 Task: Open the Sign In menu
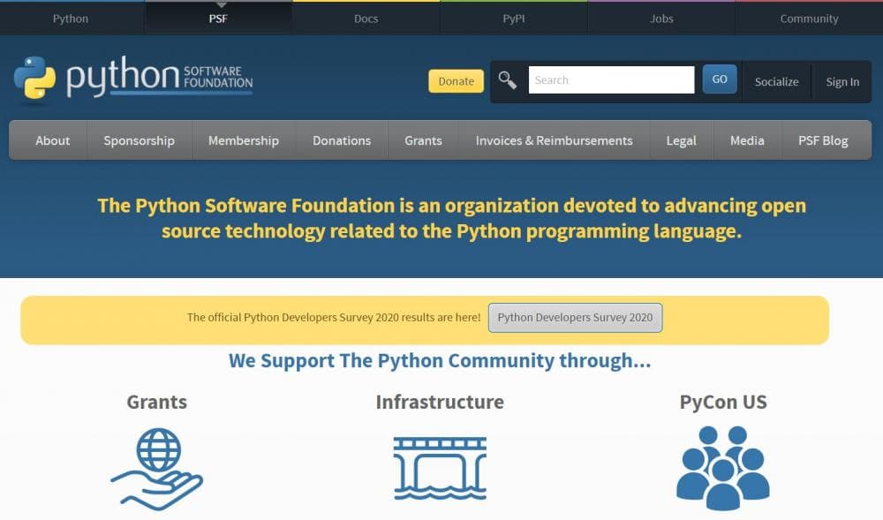(842, 81)
